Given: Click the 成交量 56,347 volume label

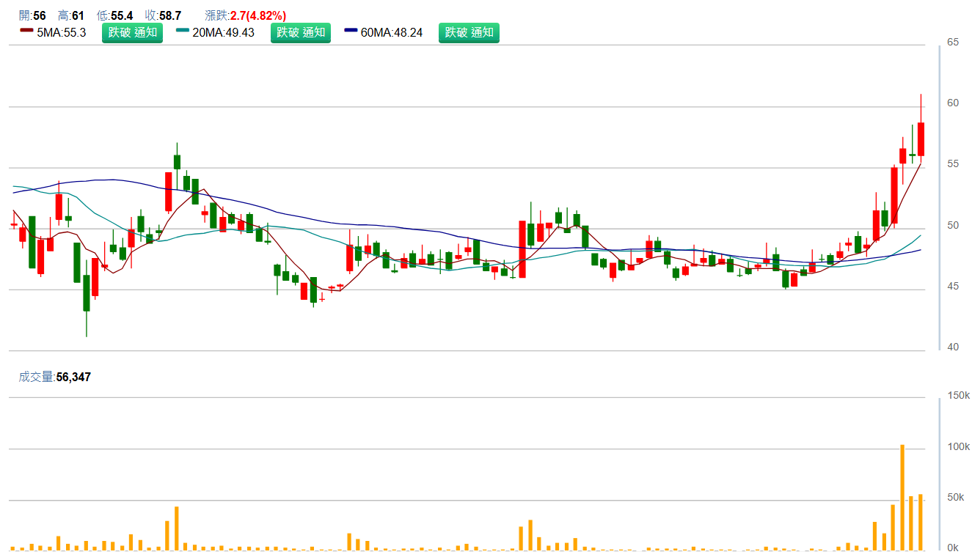Looking at the screenshot, I should [55, 377].
